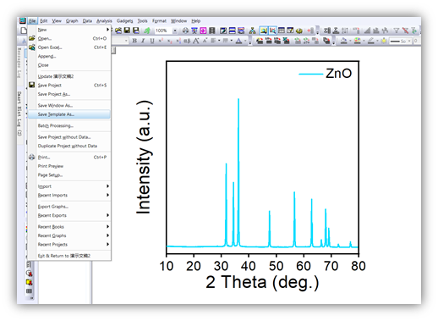Image resolution: width=438 pixels, height=321 pixels.
Task: Open the Gadgets menu
Action: point(124,21)
